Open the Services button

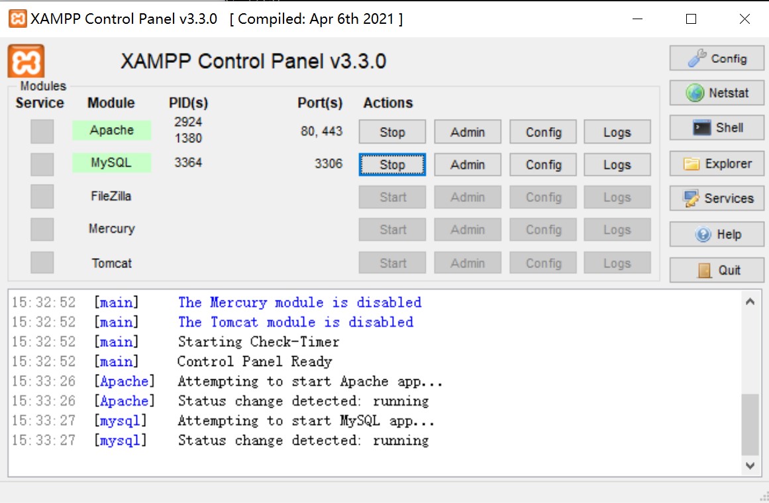[717, 199]
